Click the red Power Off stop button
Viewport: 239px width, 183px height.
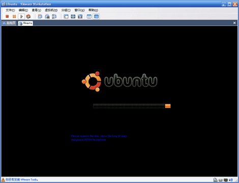coord(7,16)
